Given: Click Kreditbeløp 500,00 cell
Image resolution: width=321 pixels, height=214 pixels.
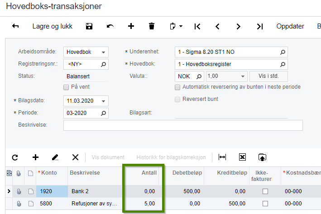Looking at the screenshot, I should (x=227, y=204).
